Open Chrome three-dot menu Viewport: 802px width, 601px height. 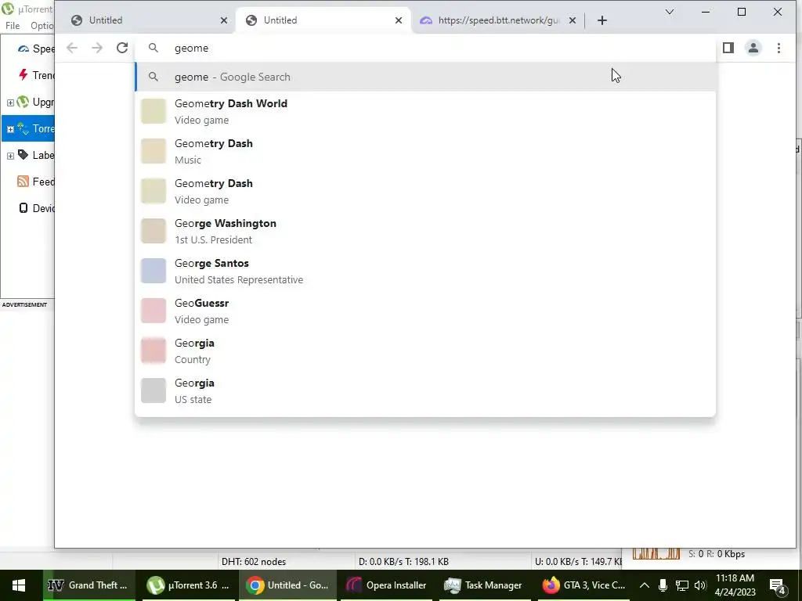[x=779, y=48]
